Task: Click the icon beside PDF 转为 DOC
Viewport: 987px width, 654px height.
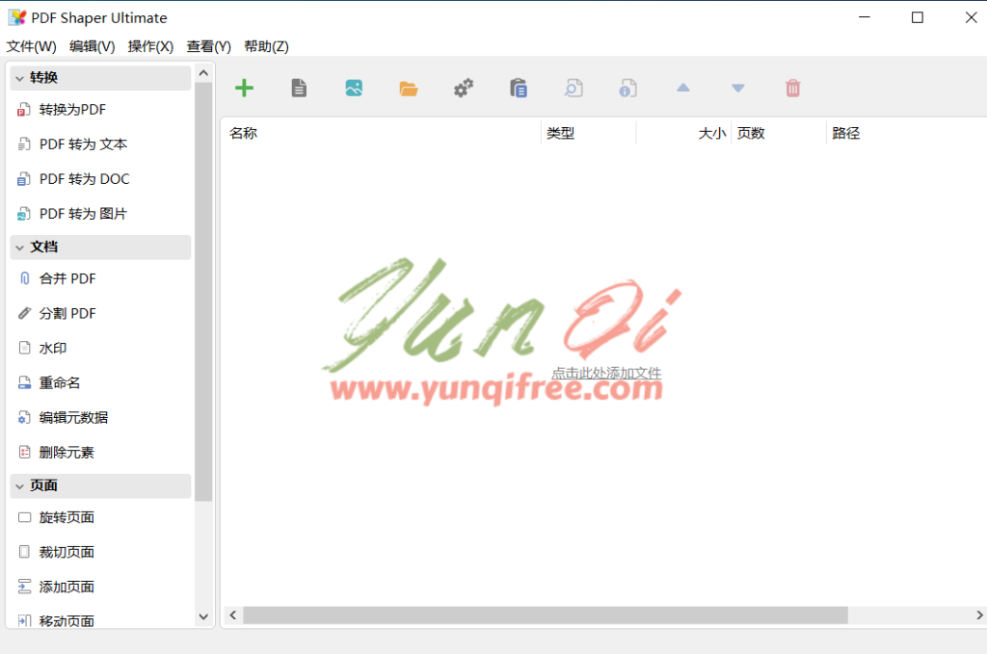Action: click(24, 179)
